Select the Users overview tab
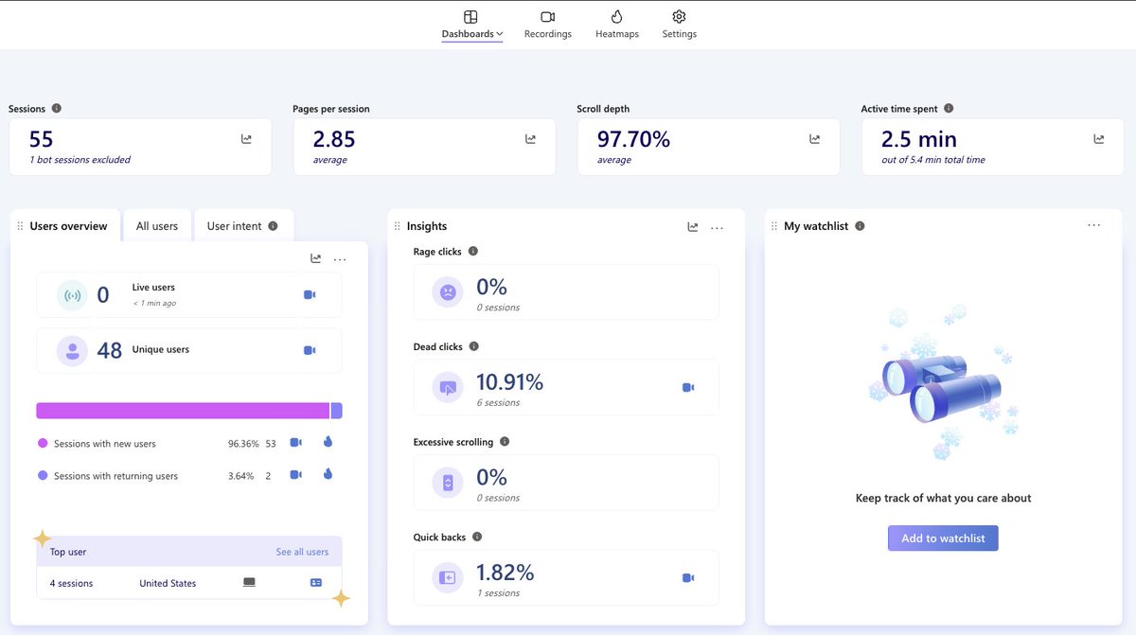This screenshot has width=1136, height=635. pyautogui.click(x=68, y=226)
